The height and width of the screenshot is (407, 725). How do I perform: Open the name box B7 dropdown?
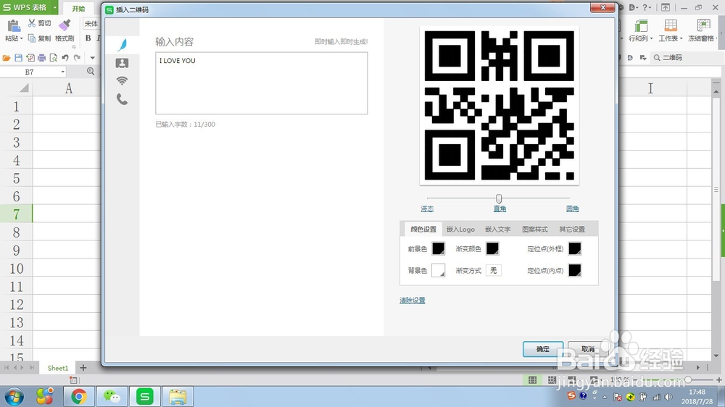pos(62,72)
